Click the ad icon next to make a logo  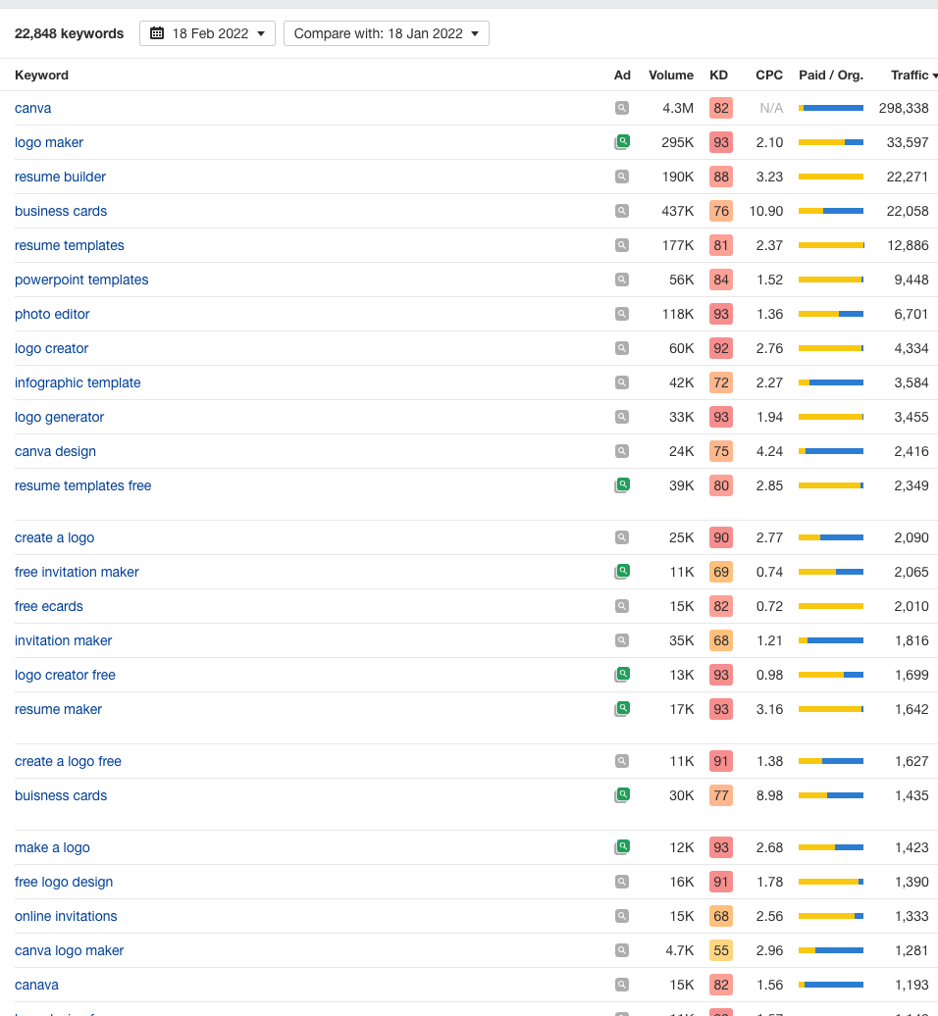point(622,847)
